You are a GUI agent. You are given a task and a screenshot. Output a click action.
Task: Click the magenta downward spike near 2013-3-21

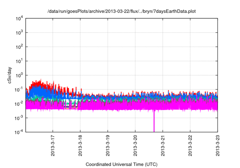click(154, 121)
